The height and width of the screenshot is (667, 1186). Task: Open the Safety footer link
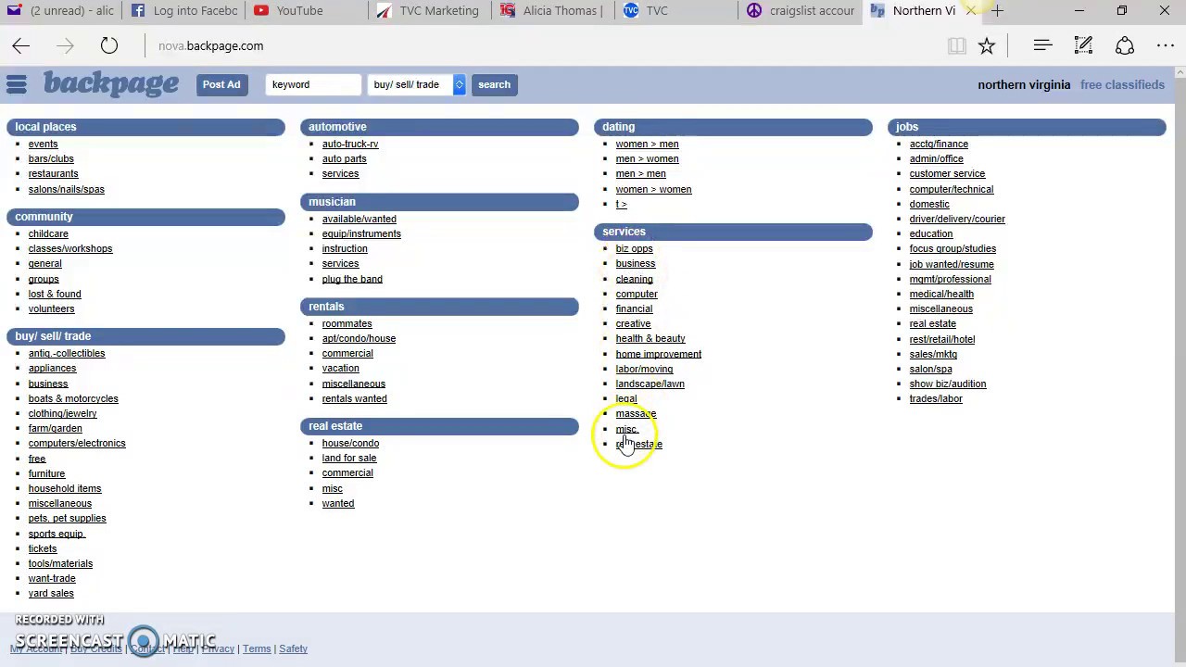293,648
